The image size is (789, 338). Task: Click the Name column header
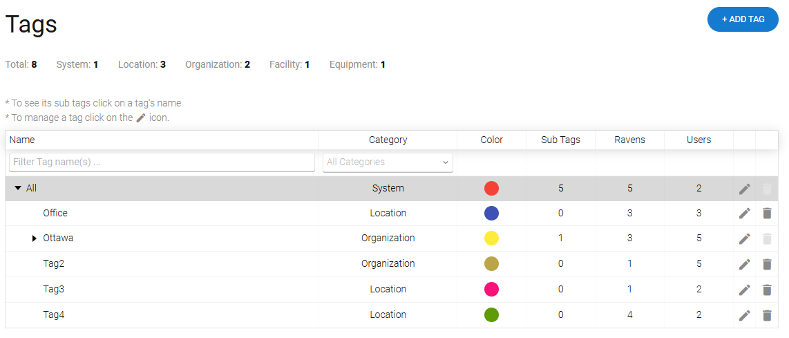point(22,140)
